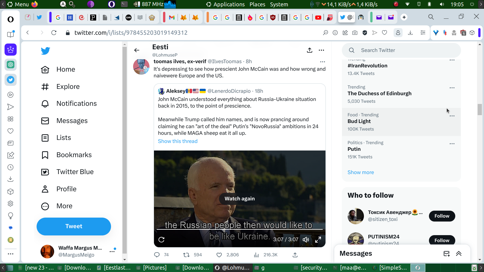Open more options for The Duchess of Edinburgh trend
Screen dimensions: 484x272
tap(452, 88)
